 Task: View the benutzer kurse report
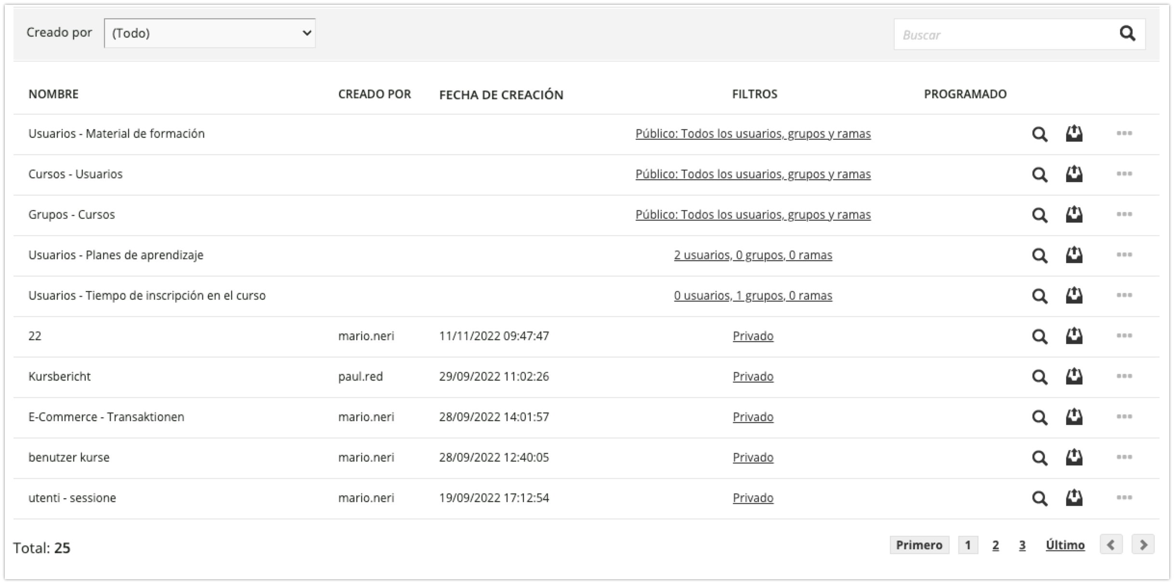pos(1040,458)
